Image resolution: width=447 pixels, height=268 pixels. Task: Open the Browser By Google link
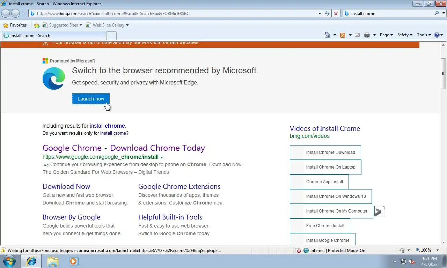[x=71, y=217]
